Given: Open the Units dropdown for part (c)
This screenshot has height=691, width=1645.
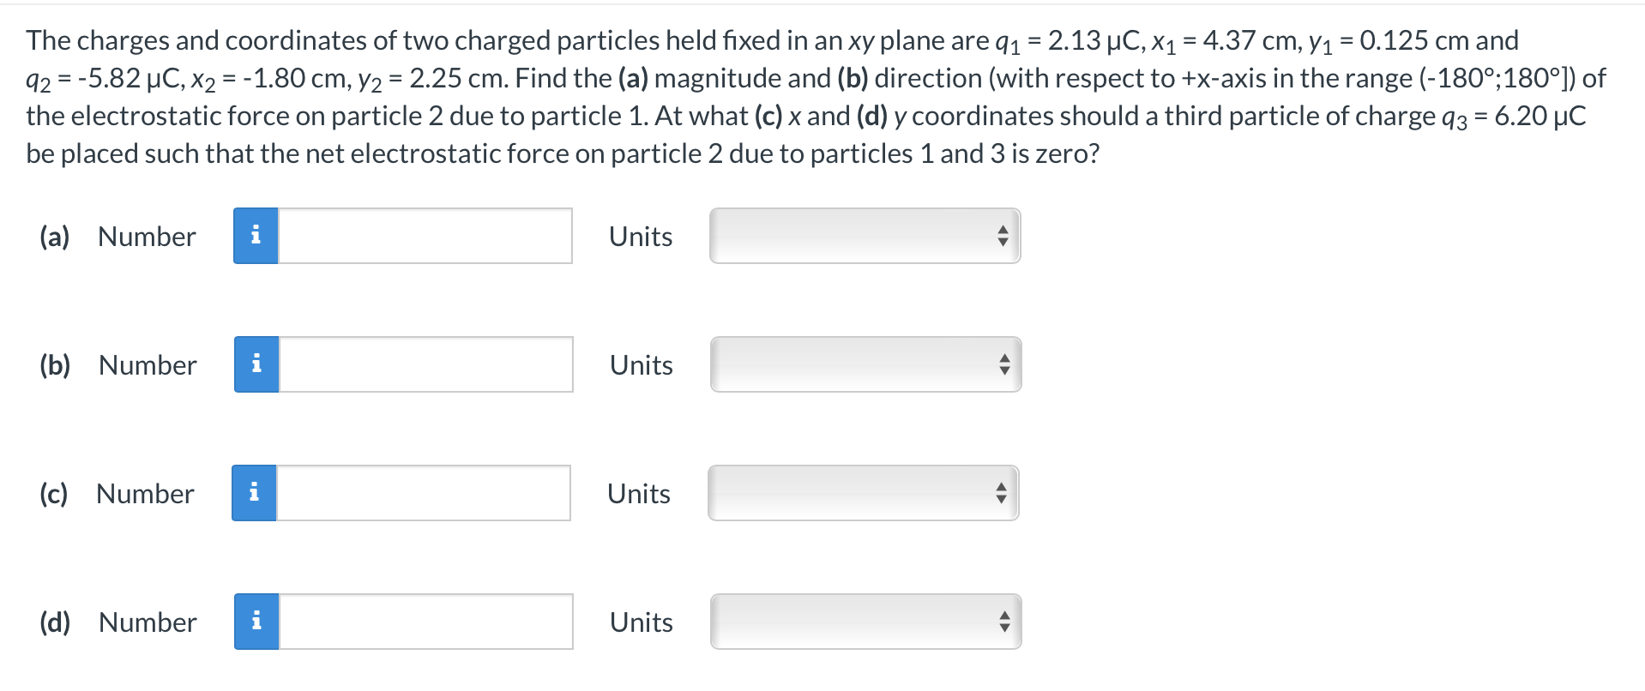Looking at the screenshot, I should (x=863, y=493).
